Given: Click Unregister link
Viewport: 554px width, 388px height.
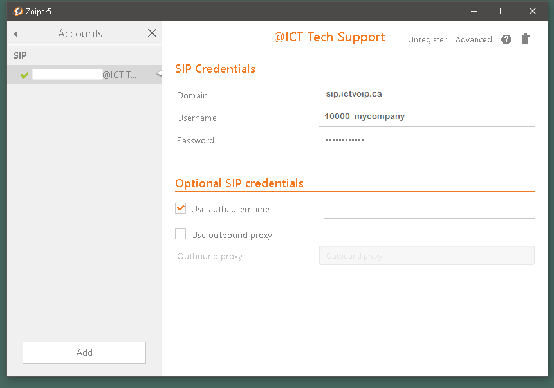Looking at the screenshot, I should (x=427, y=40).
